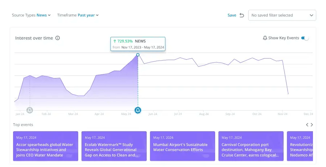Click the bell icon next to Show Key Events
Screen dimensions: 326x167
pyautogui.click(x=265, y=38)
